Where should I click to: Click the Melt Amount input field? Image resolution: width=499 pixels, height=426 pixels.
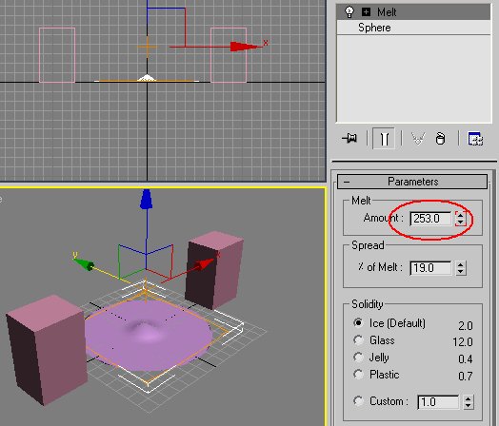pyautogui.click(x=430, y=219)
